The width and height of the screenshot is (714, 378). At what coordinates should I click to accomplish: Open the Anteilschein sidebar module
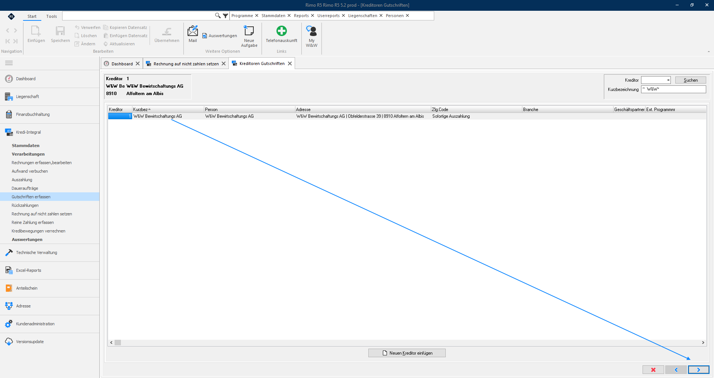pos(50,288)
